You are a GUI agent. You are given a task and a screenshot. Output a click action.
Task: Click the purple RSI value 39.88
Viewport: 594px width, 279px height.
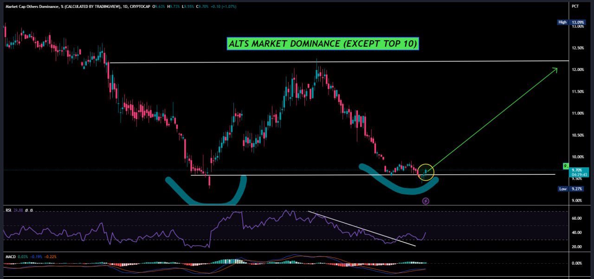[x=19, y=210]
